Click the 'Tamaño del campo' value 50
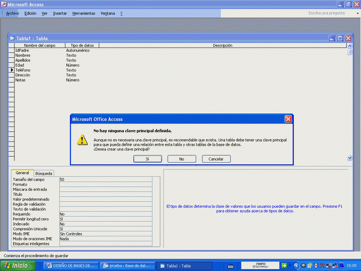 coord(106,179)
